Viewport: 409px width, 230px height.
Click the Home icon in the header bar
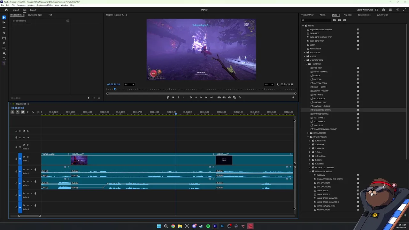click(x=6, y=10)
